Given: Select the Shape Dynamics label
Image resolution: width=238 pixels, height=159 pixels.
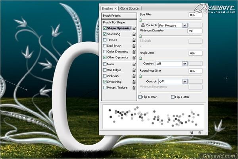Looking at the screenshot, I should click(119, 28).
